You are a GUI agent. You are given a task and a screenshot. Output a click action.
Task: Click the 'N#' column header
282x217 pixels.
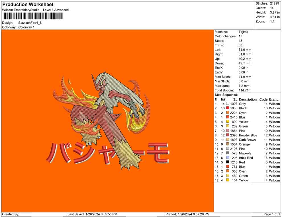click(x=223, y=99)
